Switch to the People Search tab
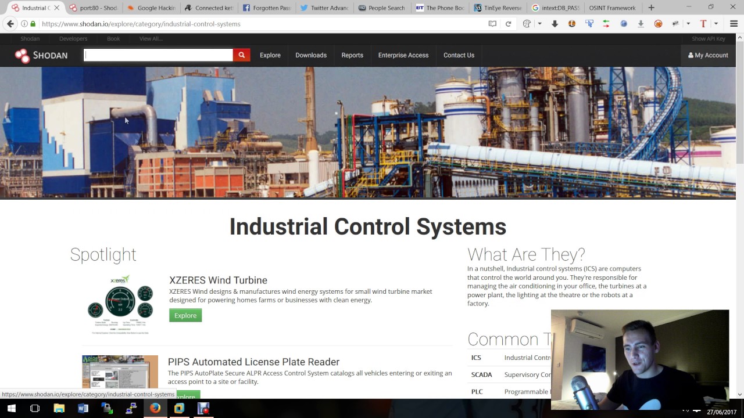This screenshot has width=744, height=418. [x=382, y=8]
